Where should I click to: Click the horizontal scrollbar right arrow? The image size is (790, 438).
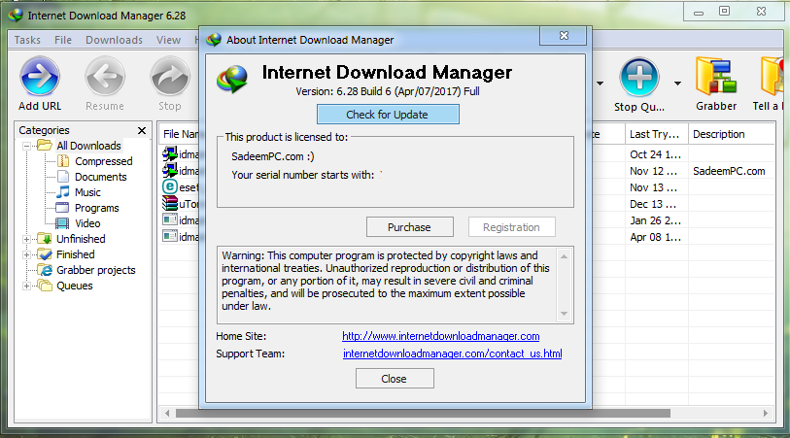pos(766,414)
